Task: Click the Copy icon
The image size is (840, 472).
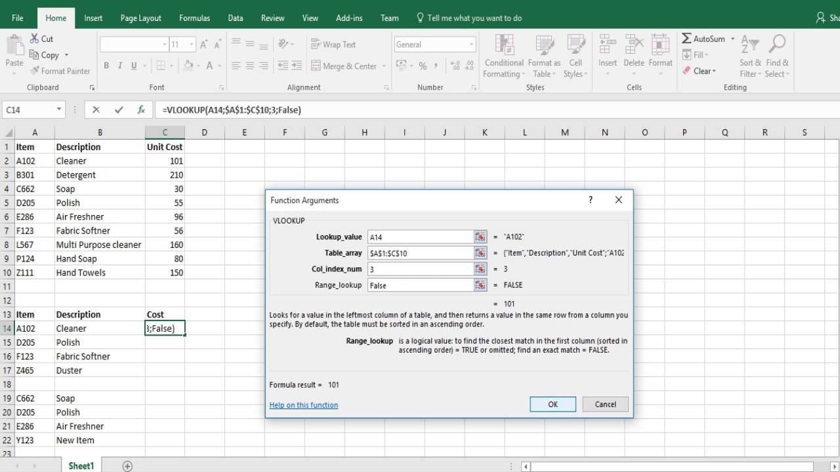Action: tap(34, 55)
